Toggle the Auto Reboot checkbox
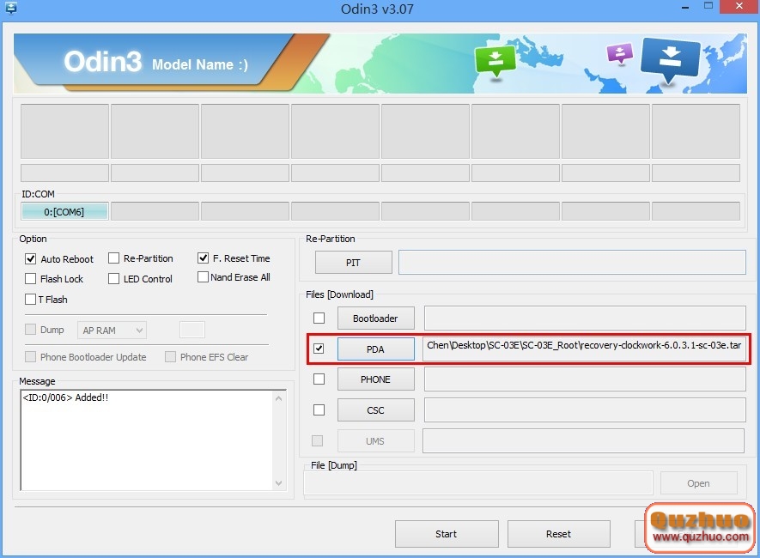The width and height of the screenshot is (760, 558). pyautogui.click(x=31, y=258)
